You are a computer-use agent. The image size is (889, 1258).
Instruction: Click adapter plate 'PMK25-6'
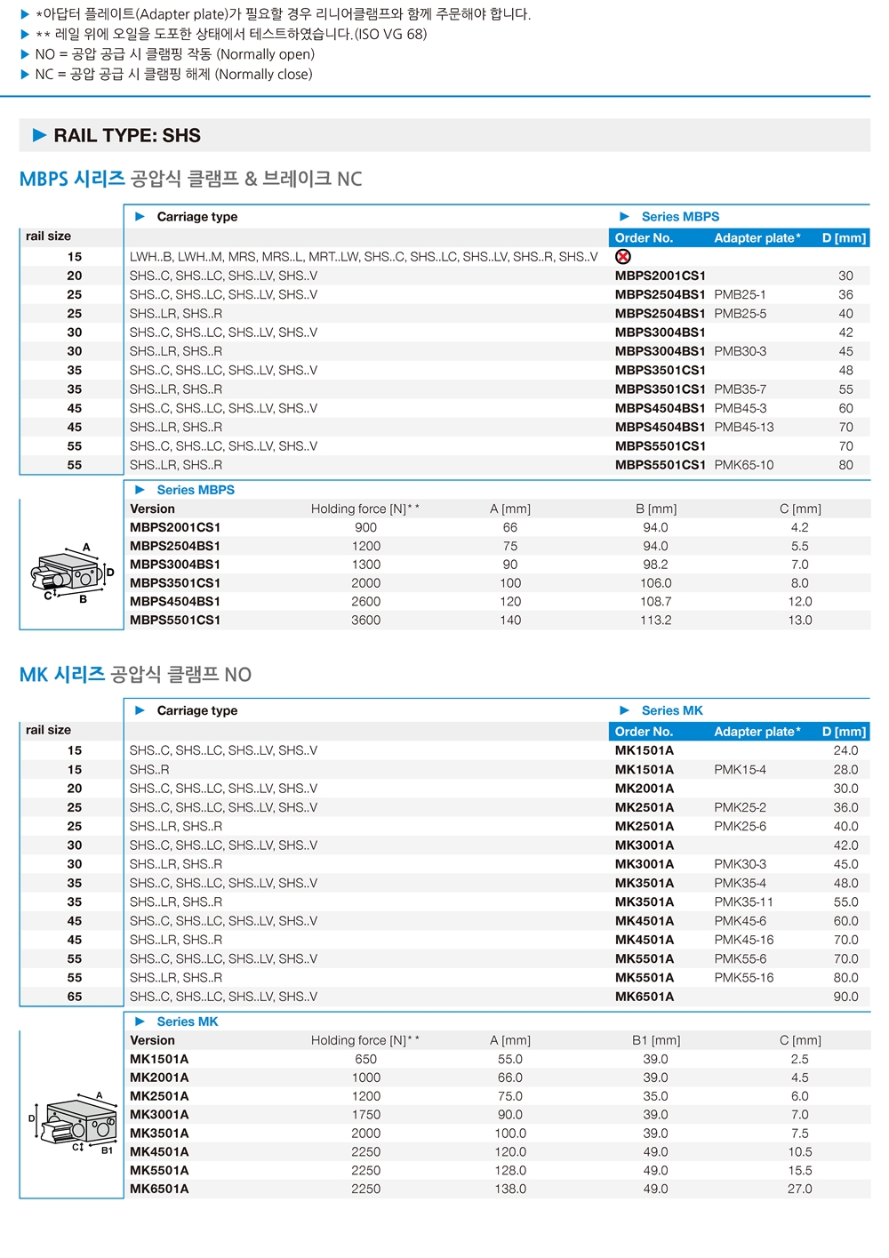pyautogui.click(x=740, y=826)
